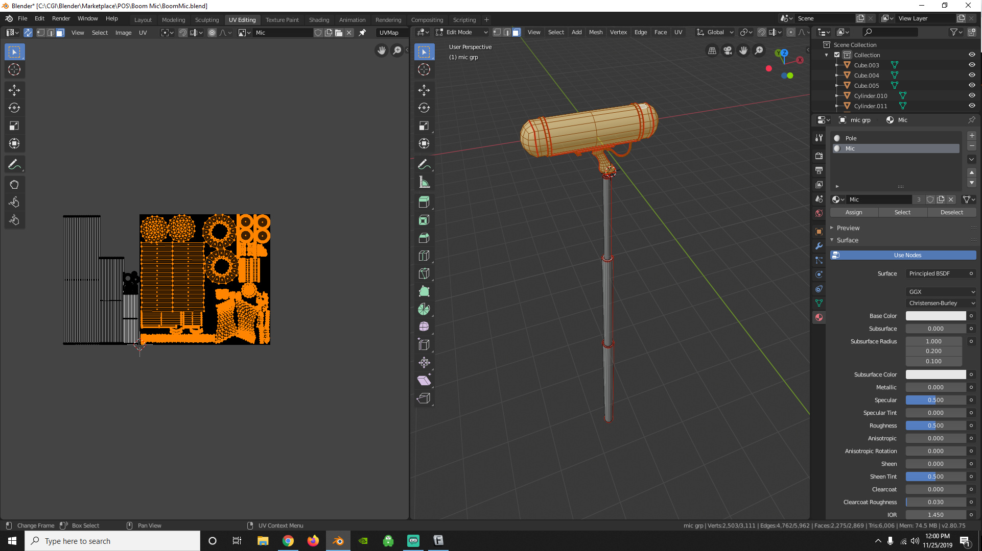Hide Cylinder.010 with its eye toggle
982x551 pixels.
[x=972, y=95]
